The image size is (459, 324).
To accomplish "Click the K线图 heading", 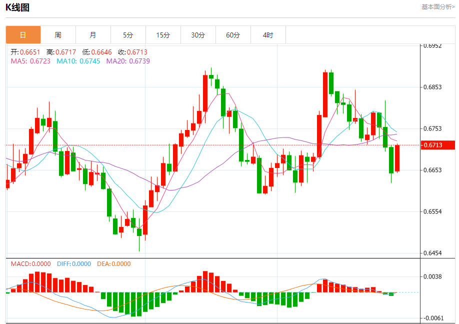I will (17, 7).
